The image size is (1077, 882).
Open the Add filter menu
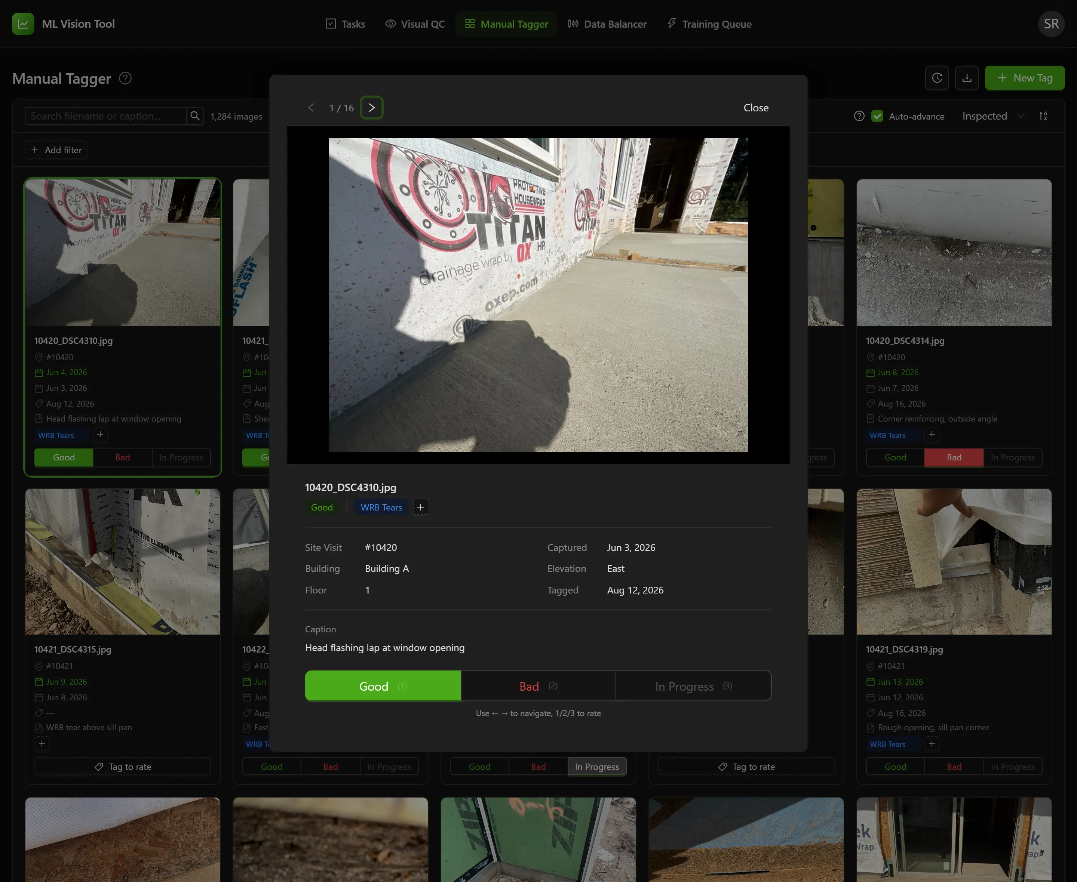tap(56, 150)
